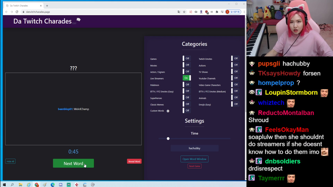Screen dimensions: 333x187
Task: Open Windows taskbar search
Action: [12, 185]
